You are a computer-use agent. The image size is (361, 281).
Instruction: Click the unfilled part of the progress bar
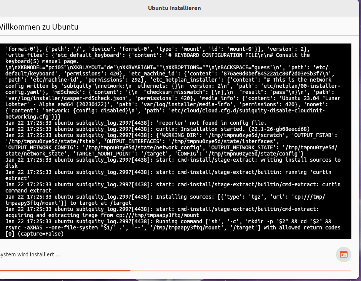coord(240,271)
